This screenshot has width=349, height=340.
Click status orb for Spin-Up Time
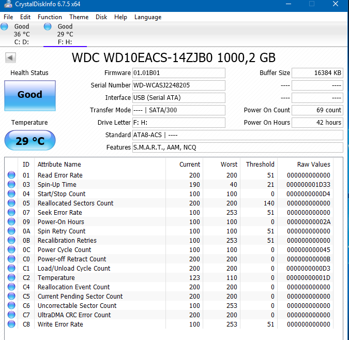coord(11,184)
